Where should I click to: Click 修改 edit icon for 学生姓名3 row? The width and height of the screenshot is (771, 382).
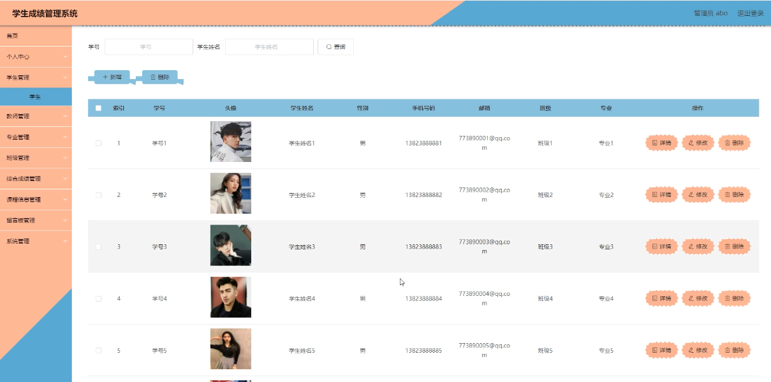click(691, 246)
